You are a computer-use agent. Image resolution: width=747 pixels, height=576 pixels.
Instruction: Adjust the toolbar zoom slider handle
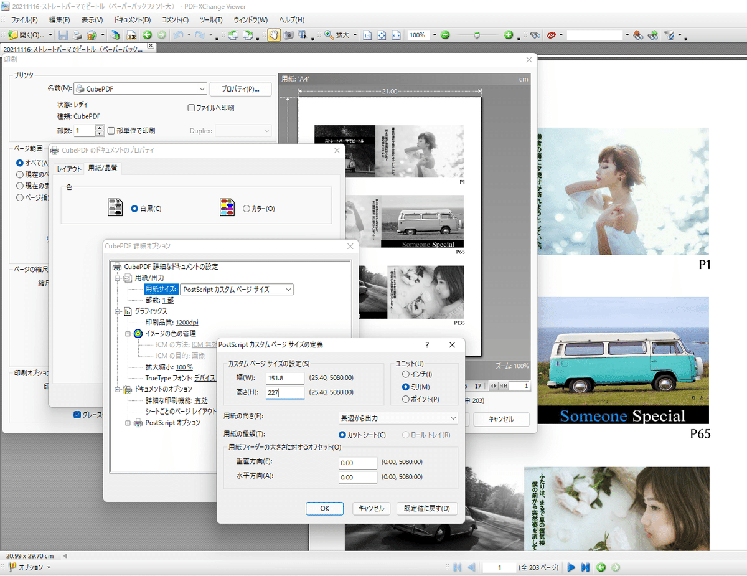(476, 35)
